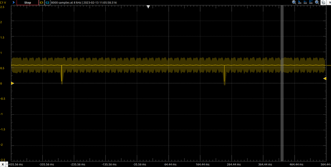Click the '-35.56 ms' time axis label

coord(139,164)
